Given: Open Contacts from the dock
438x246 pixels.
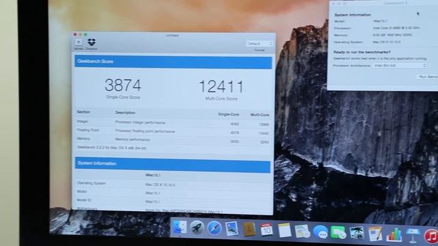Looking at the screenshot, I should 249,230.
